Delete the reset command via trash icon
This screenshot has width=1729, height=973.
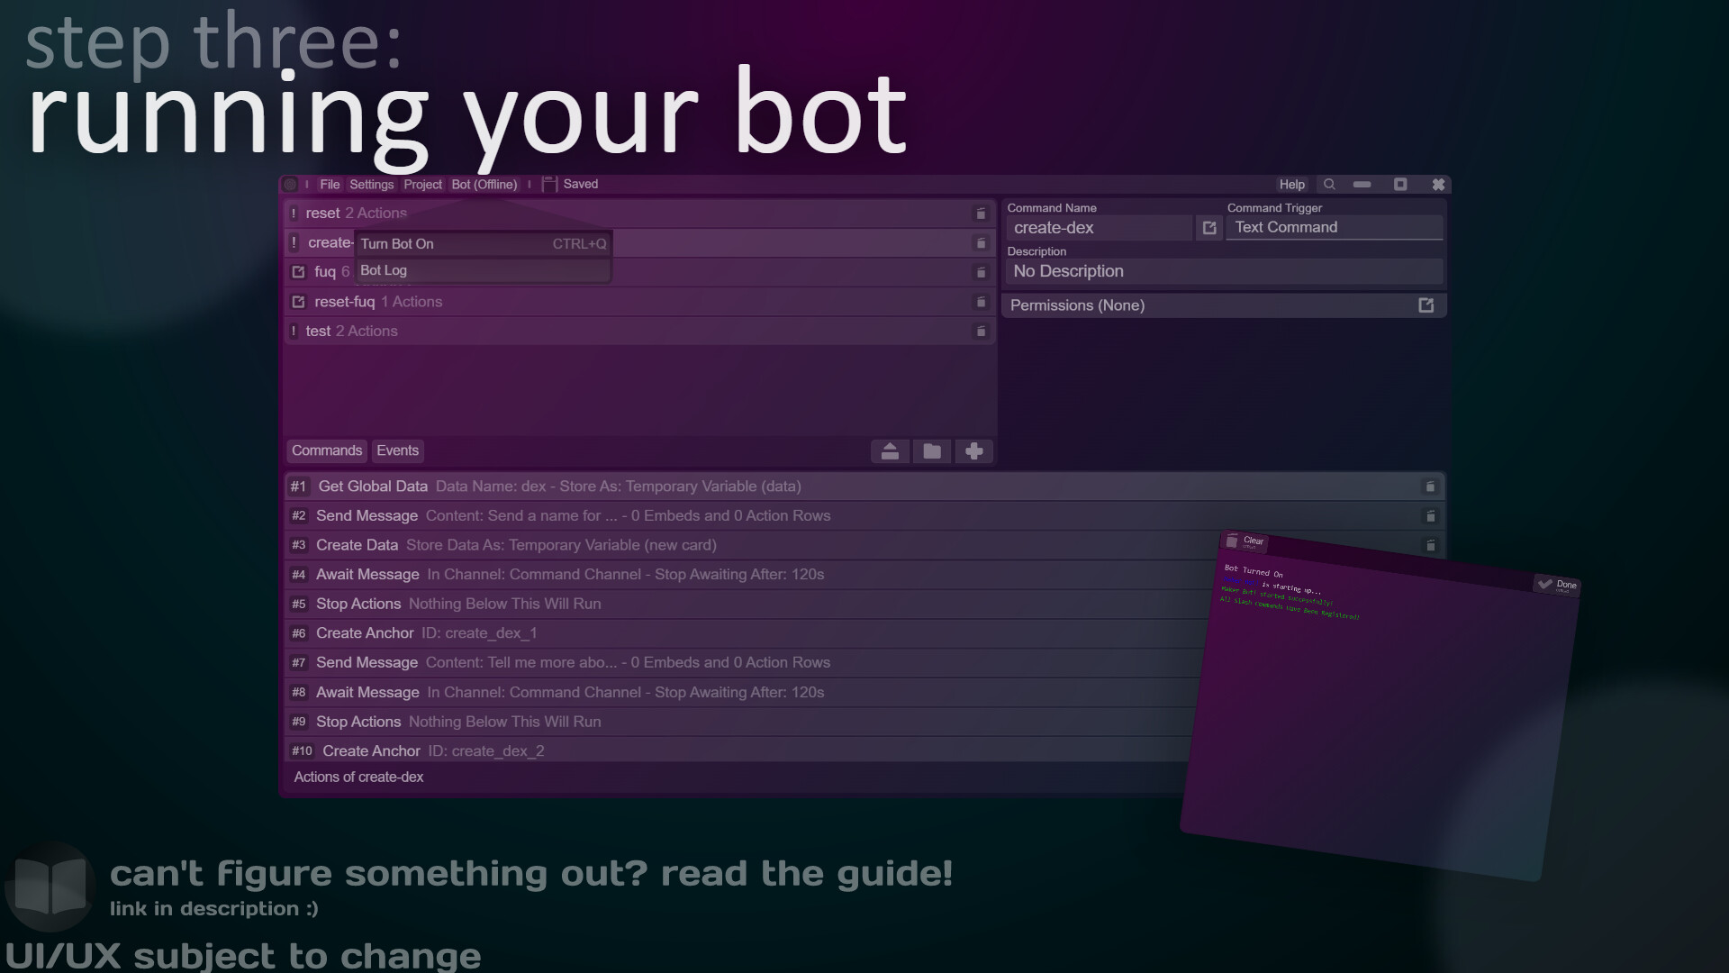click(981, 214)
